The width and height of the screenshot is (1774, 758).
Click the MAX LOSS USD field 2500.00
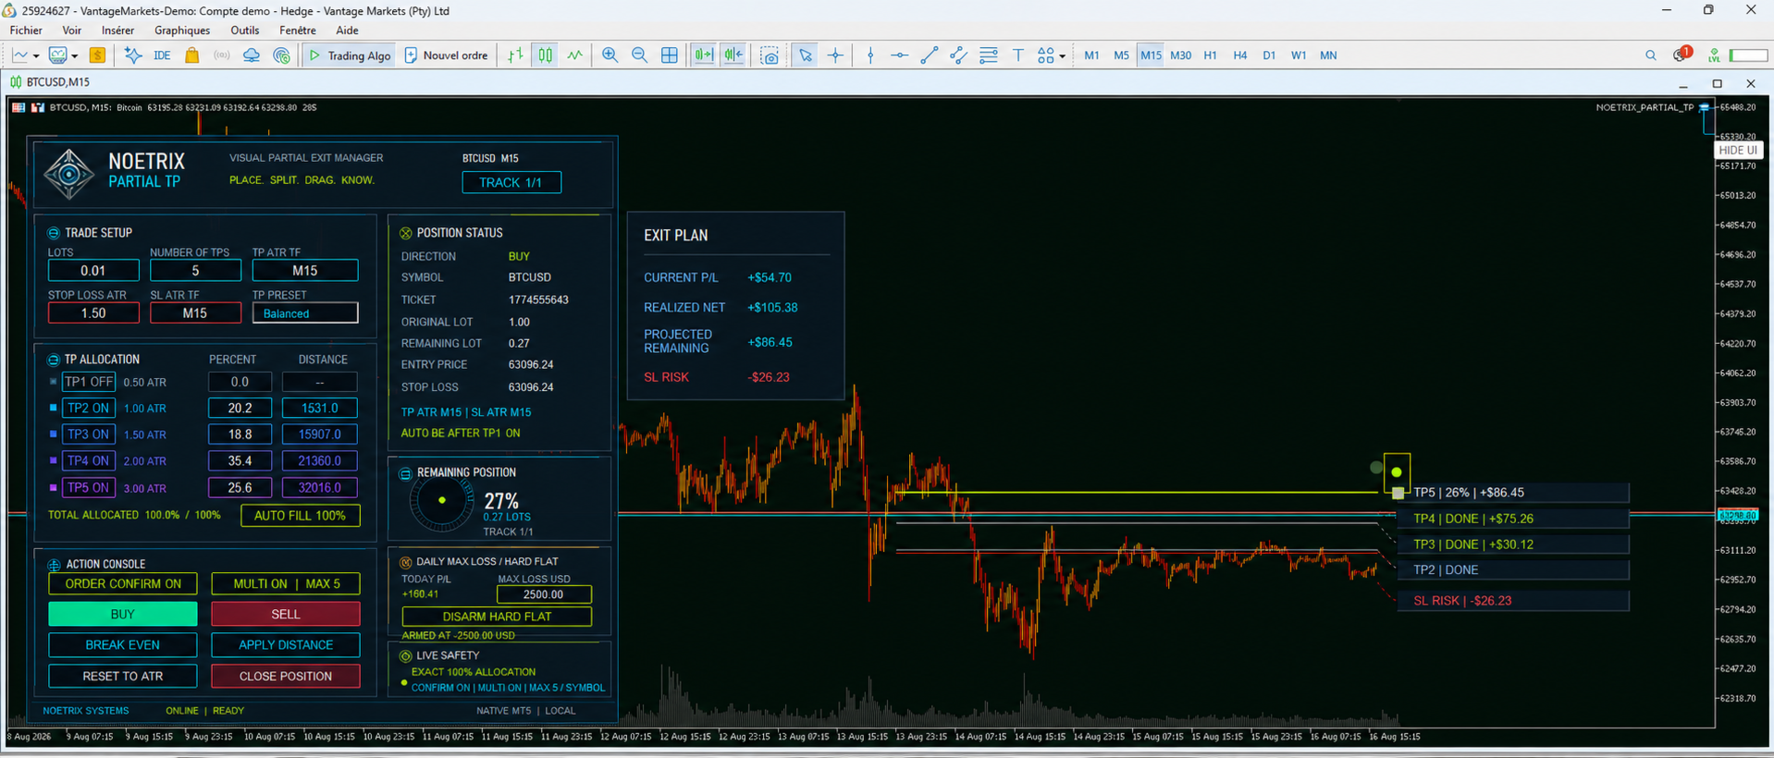click(x=544, y=594)
